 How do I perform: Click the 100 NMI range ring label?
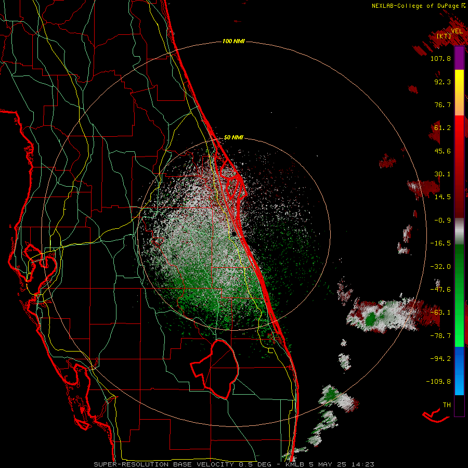pyautogui.click(x=233, y=41)
